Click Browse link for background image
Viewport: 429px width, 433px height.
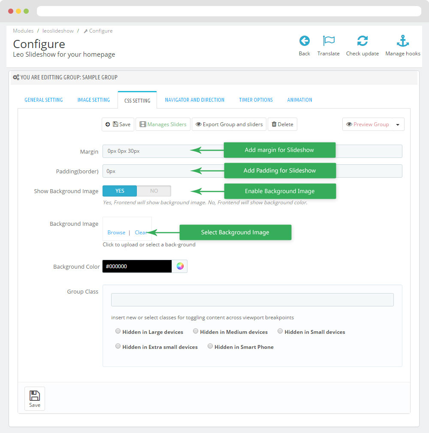116,233
